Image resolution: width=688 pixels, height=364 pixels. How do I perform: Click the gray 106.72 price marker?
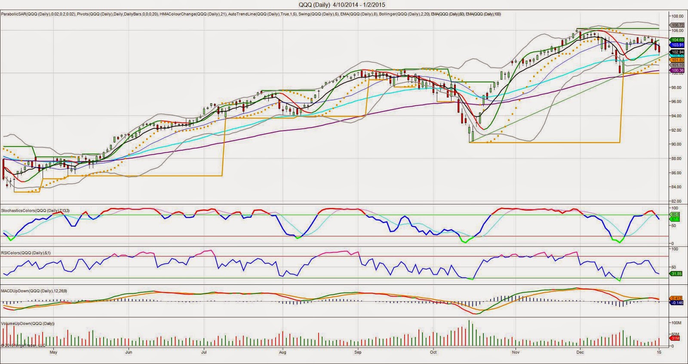coord(677,25)
